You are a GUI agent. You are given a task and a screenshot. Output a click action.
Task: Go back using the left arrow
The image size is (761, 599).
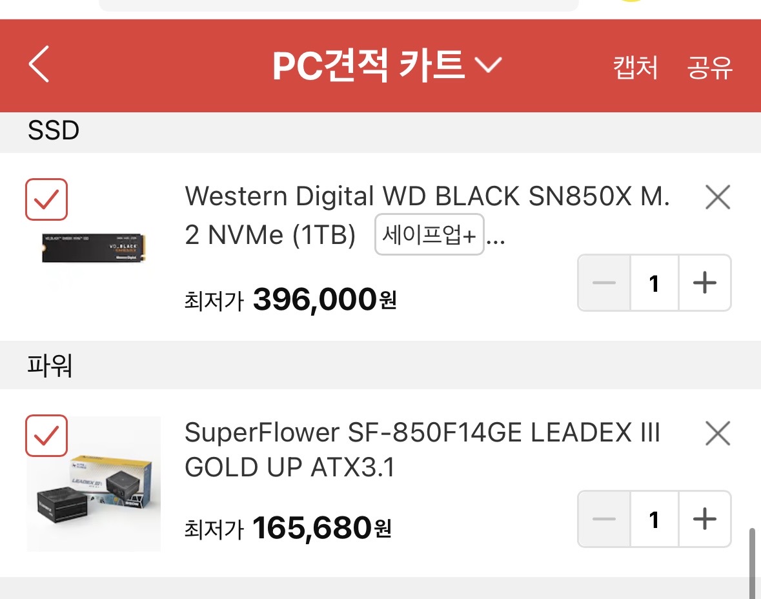pos(39,65)
